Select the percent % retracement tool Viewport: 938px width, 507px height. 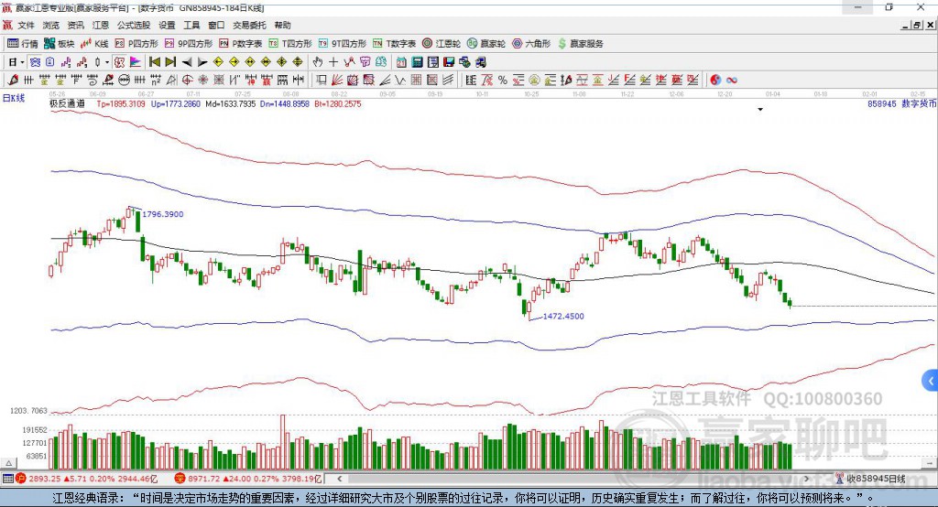(503, 81)
